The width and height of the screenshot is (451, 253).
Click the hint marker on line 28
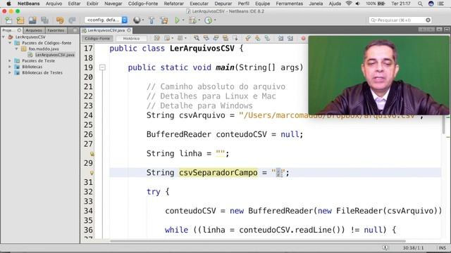[92, 154]
